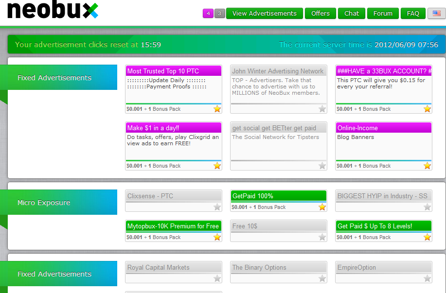Click the gray star on Free 10$ ad
446x293 pixels.
click(322, 237)
